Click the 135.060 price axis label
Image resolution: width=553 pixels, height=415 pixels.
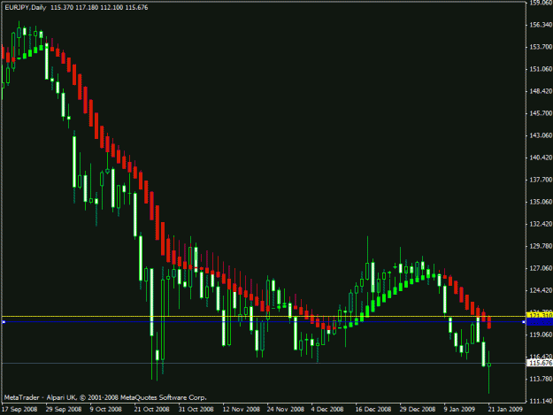coord(541,202)
